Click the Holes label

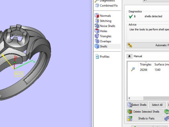click(x=104, y=31)
